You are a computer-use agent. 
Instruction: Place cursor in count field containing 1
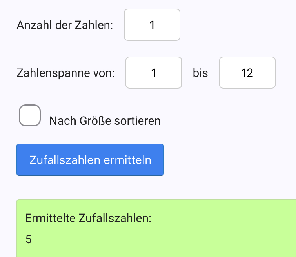tap(152, 25)
